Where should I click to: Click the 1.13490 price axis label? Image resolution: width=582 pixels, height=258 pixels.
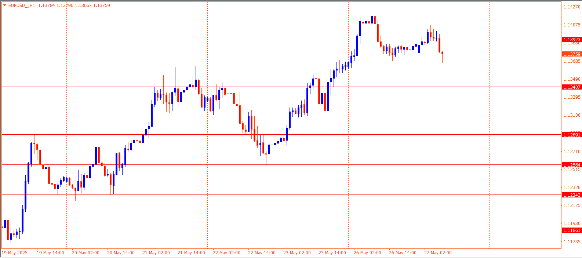point(572,79)
